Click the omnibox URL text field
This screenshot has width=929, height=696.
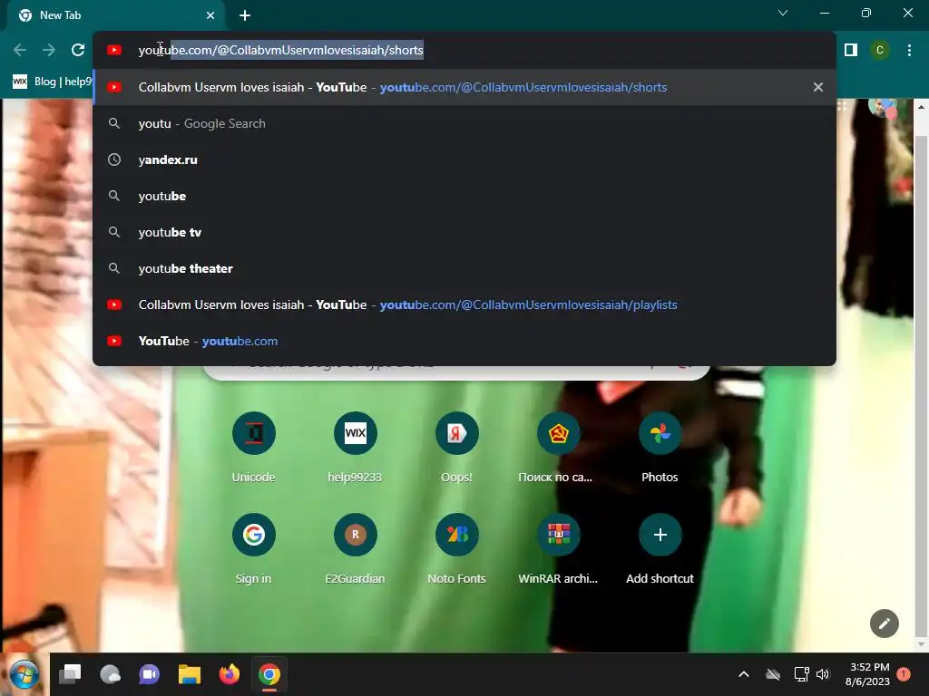[x=464, y=50]
